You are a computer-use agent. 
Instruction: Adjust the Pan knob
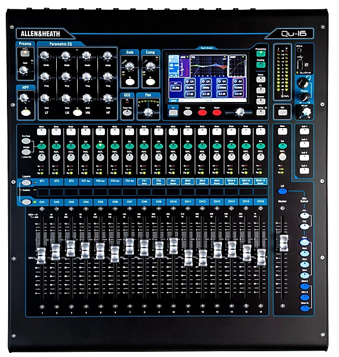(x=148, y=112)
